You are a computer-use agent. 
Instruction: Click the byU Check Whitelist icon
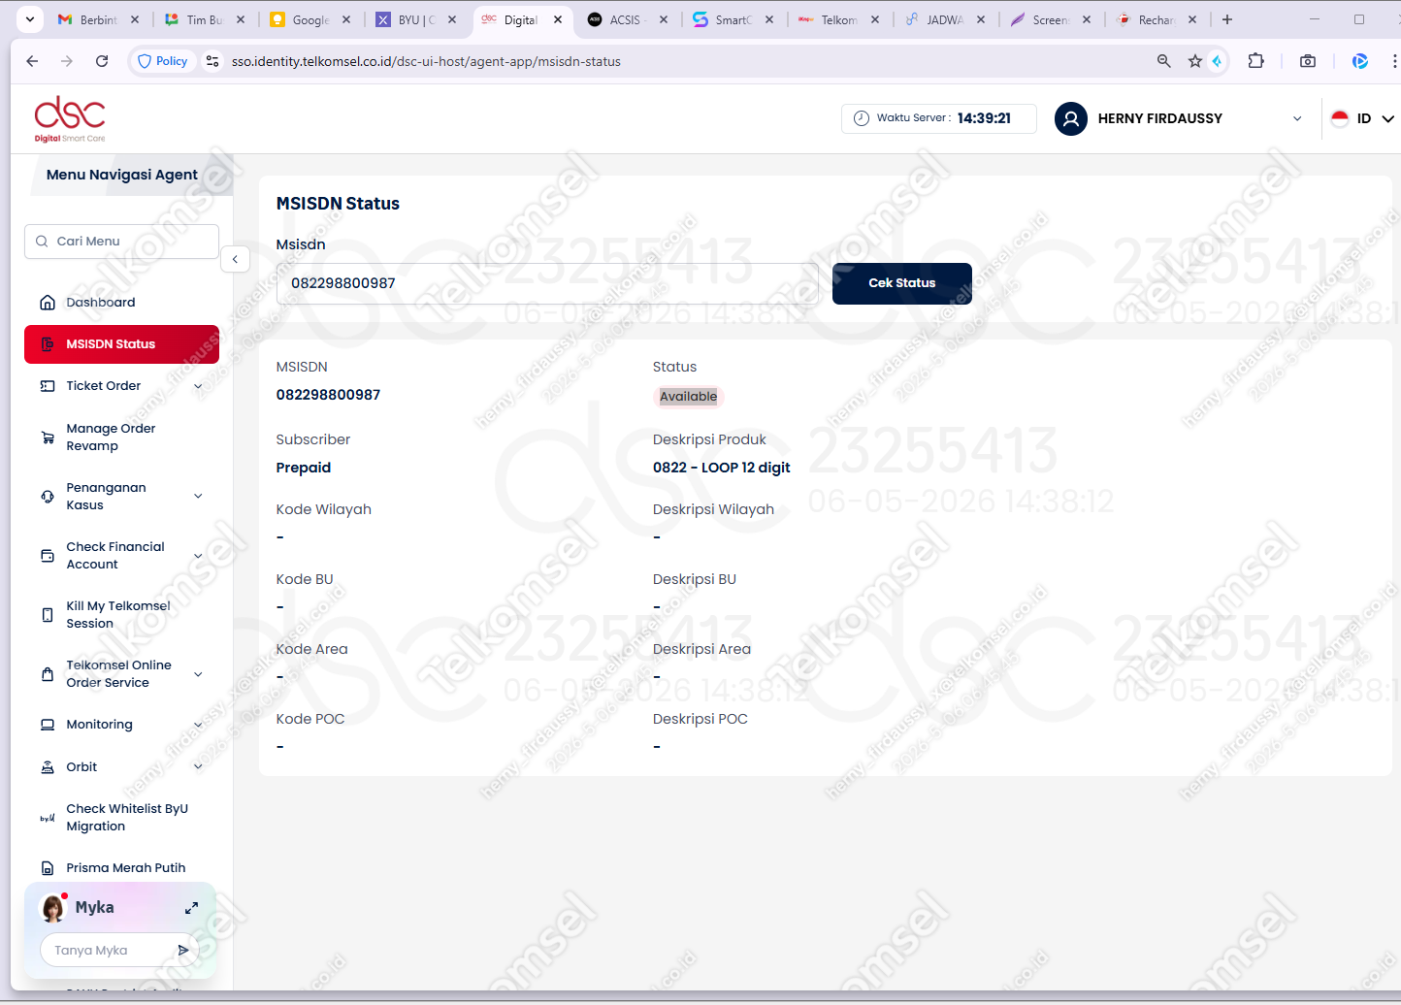[x=47, y=818]
